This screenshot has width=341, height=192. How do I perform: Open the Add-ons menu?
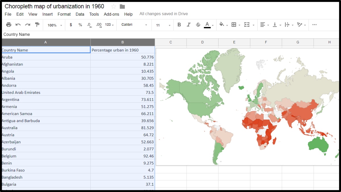coord(111,14)
